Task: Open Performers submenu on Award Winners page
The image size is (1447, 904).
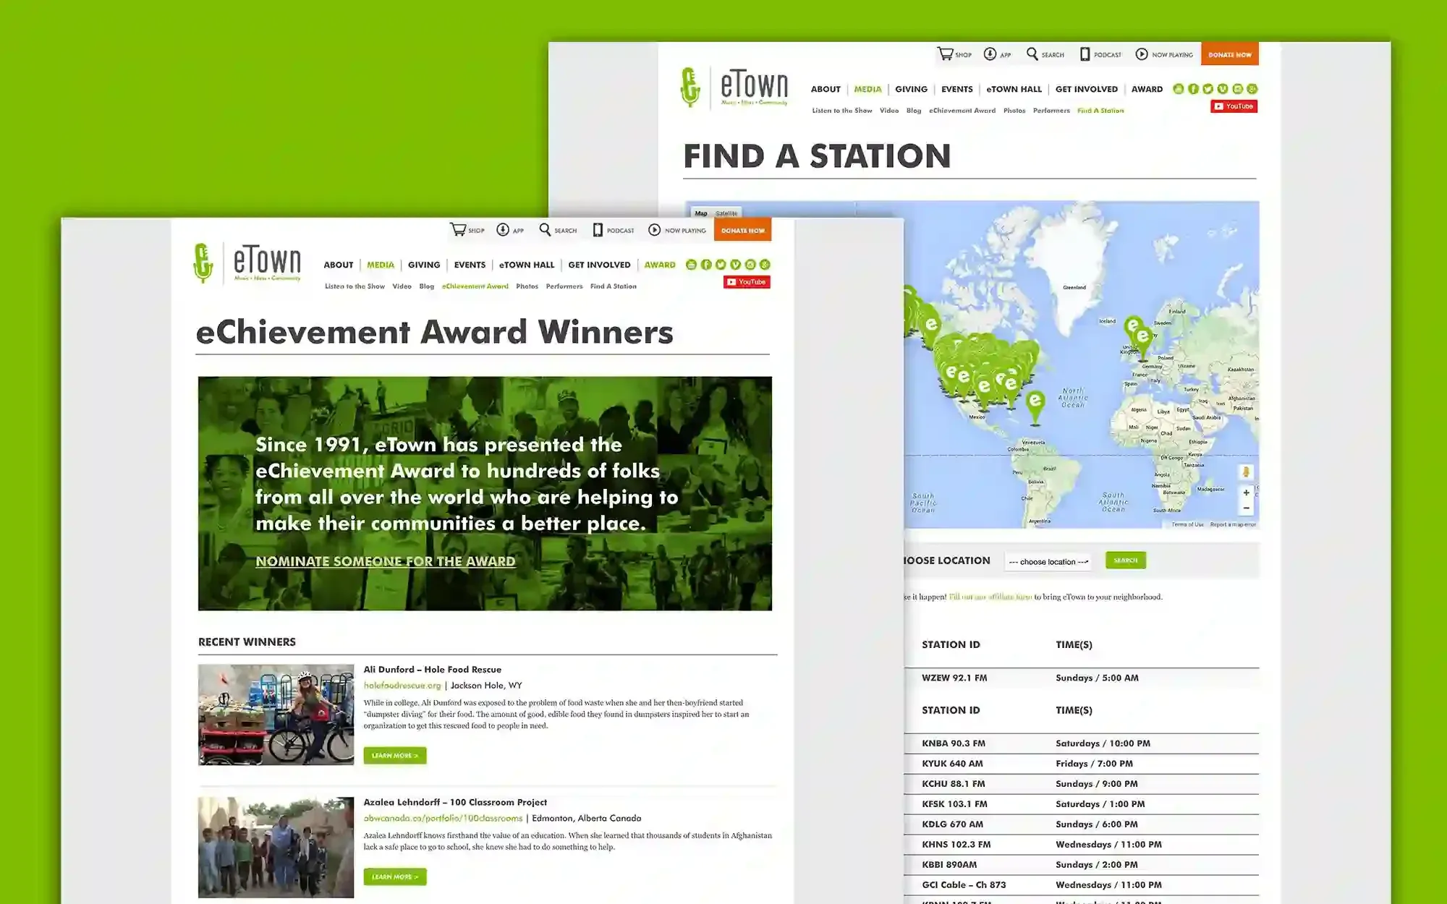Action: pyautogui.click(x=564, y=286)
